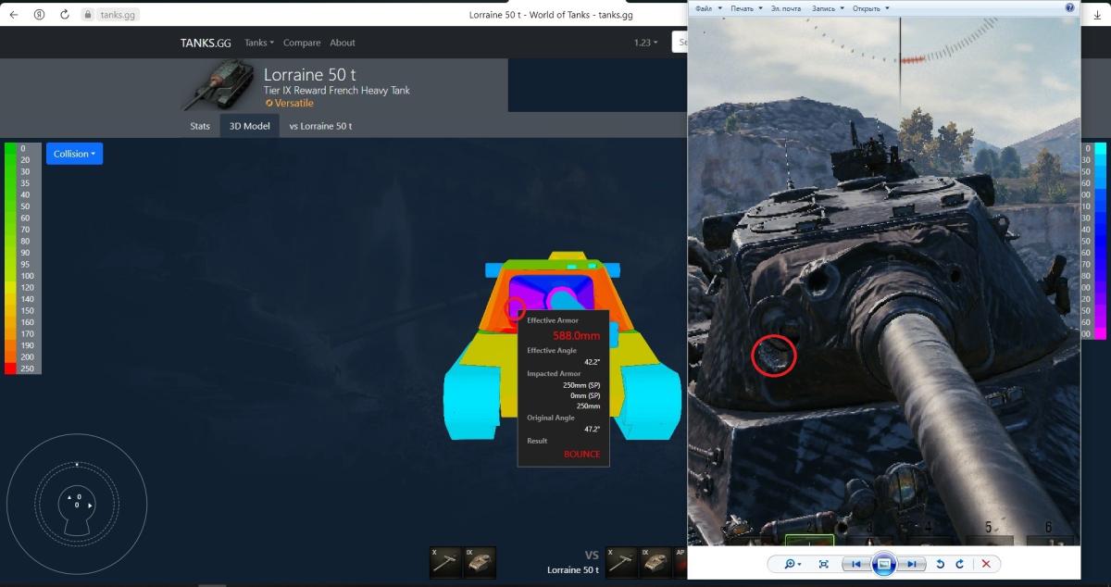This screenshot has width=1111, height=587.
Task: Click the right arrow in the orientation widget
Action: pos(90,506)
